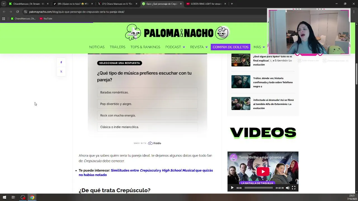Open TOPS & RANKINGS section
The height and width of the screenshot is (201, 358).
pyautogui.click(x=145, y=47)
